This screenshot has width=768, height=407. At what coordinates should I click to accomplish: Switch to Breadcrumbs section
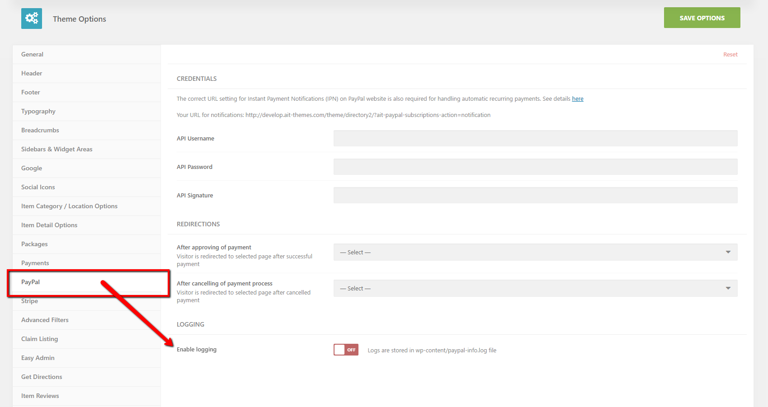(86, 130)
